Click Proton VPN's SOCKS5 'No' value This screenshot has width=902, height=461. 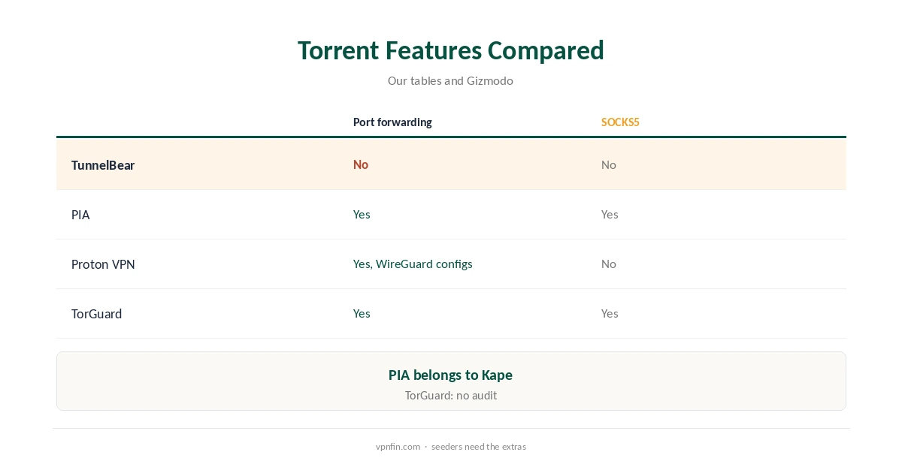[x=609, y=264]
